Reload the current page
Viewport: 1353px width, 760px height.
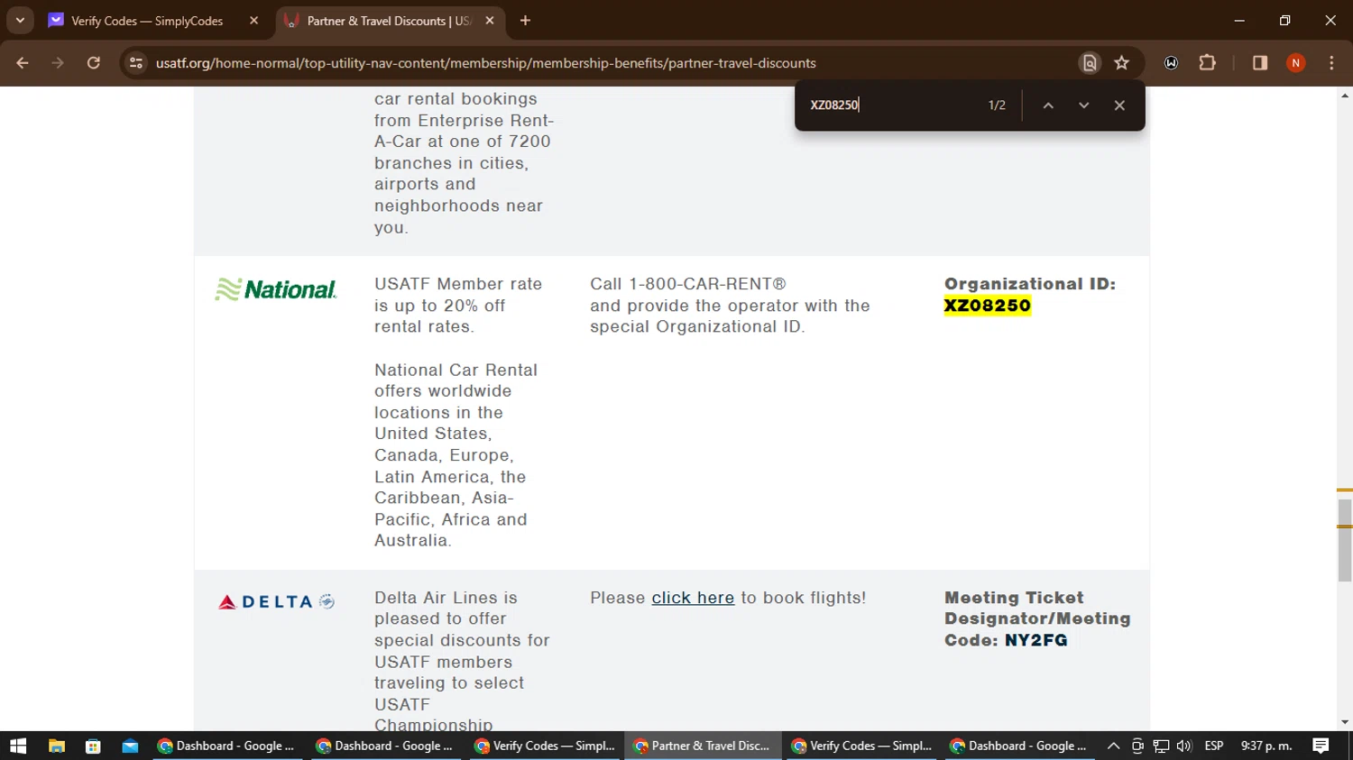click(x=94, y=63)
